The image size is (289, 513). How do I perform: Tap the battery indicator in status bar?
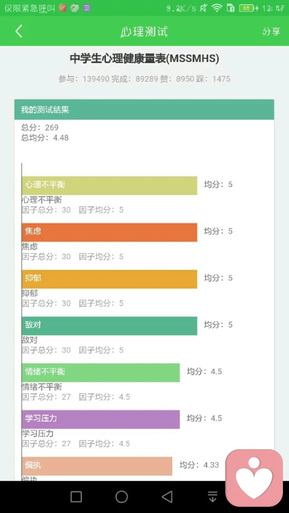click(246, 8)
